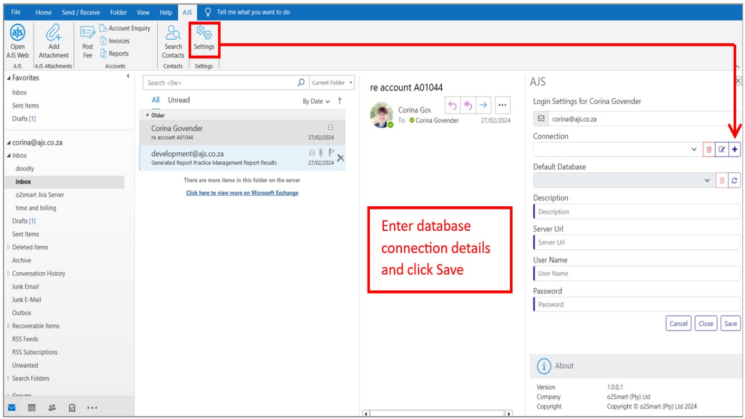The image size is (745, 419).
Task: Switch to Mail view in navigation bar
Action: 12,408
